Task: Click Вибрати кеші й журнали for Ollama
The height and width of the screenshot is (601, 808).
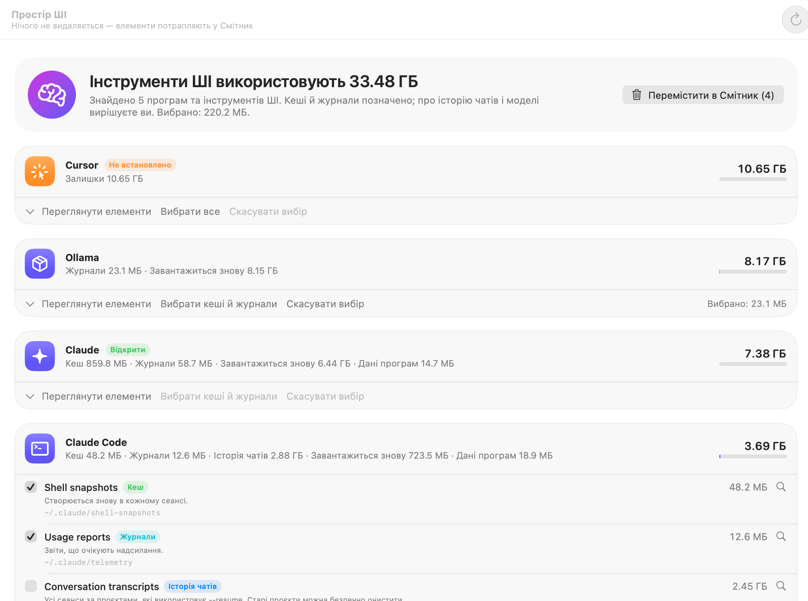Action: [x=219, y=304]
